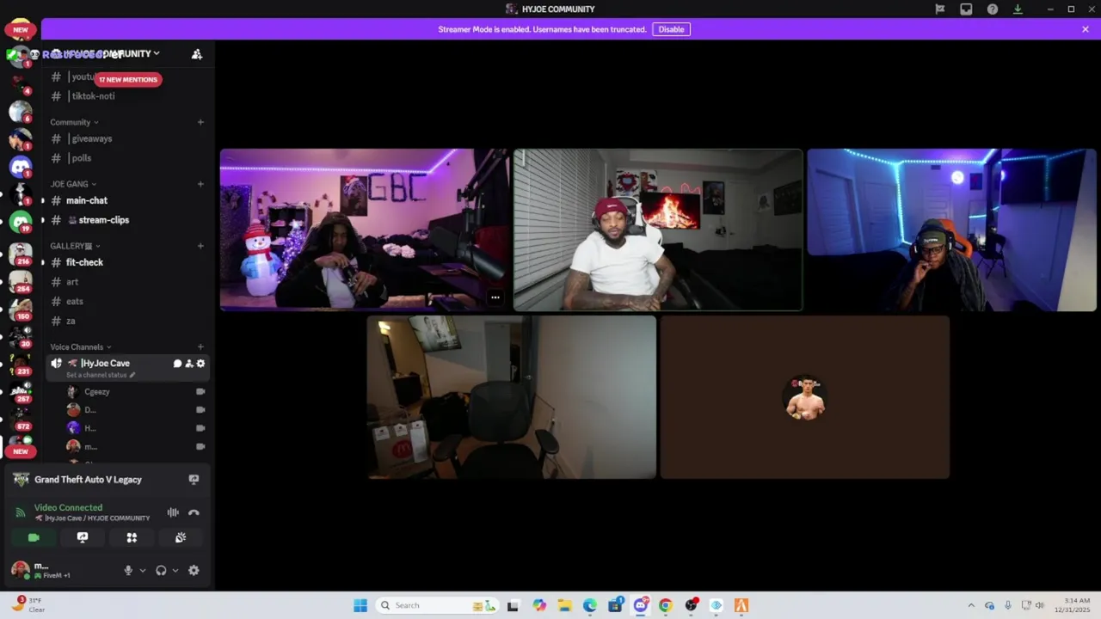Image resolution: width=1101 pixels, height=619 pixels.
Task: Open HyJoe Cave channel settings gear
Action: [x=201, y=364]
